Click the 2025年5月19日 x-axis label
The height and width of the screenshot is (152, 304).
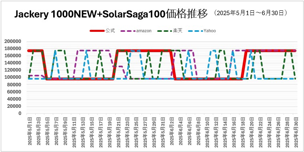point(110,133)
